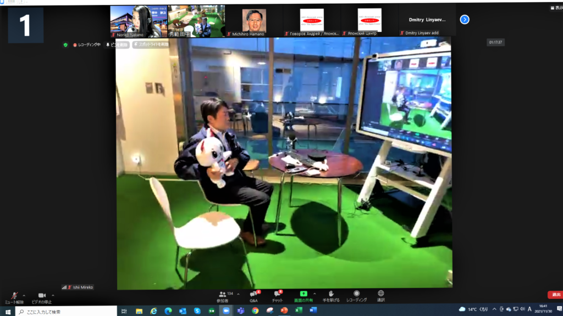563x316 pixels.
Task: Open the taskbar clock and calendar
Action: (x=543, y=309)
